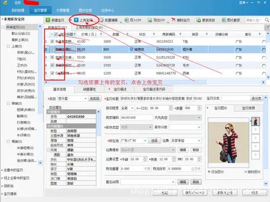Select the first product image thumbnail slot
Screen dimensions: 270x202
point(255,122)
